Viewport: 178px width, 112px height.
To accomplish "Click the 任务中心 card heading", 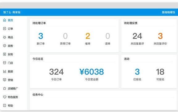I will click(x=38, y=95).
